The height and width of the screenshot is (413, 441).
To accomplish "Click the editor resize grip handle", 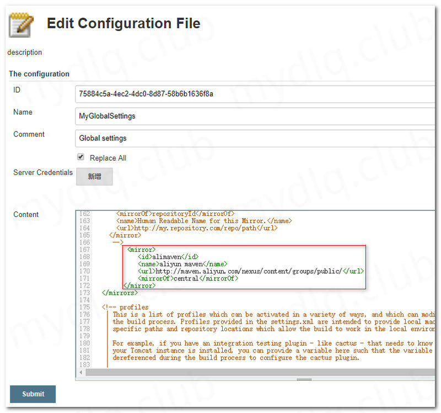I will point(304,379).
